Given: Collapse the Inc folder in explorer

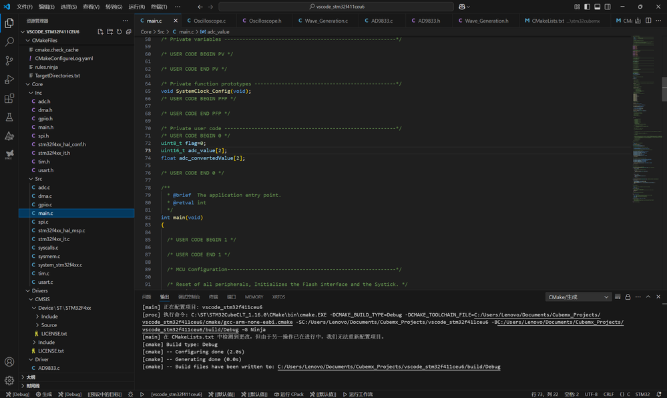Looking at the screenshot, I should click(x=38, y=93).
